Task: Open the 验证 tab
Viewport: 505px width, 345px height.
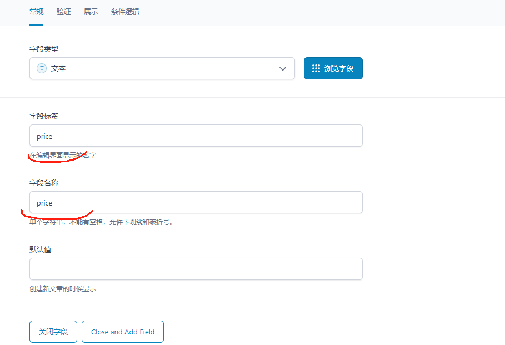Action: click(63, 12)
